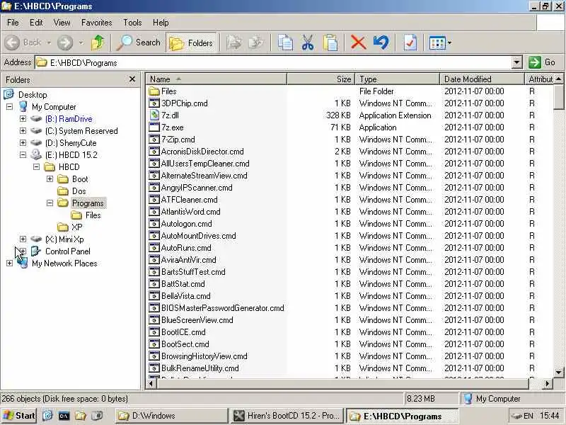Click the Search toolbar button
566x425 pixels.
139,42
